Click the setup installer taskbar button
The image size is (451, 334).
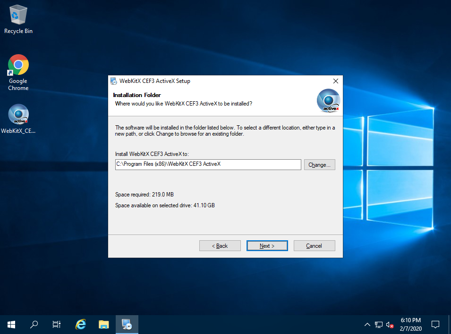127,325
